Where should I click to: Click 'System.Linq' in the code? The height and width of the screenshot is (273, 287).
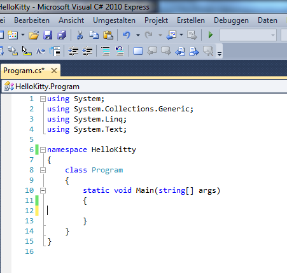point(98,119)
